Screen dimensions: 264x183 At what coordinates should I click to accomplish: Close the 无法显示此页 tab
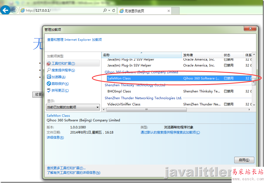click(168, 11)
